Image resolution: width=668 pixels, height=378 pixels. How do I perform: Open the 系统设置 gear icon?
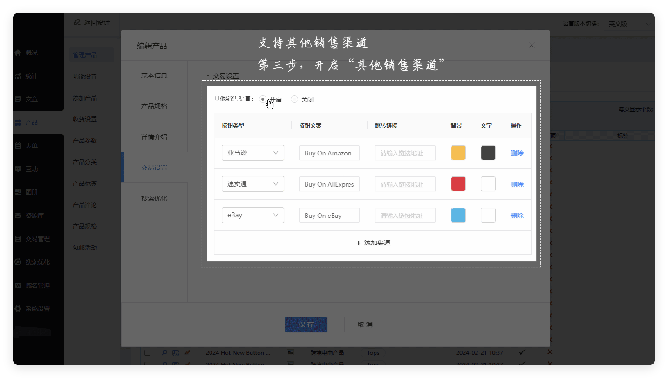tap(18, 309)
